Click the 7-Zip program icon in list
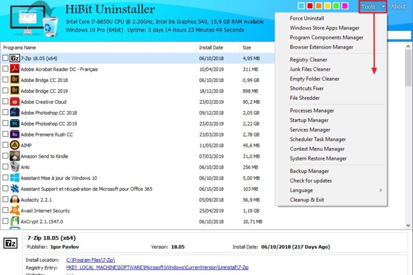413x275 pixels. click(x=15, y=58)
